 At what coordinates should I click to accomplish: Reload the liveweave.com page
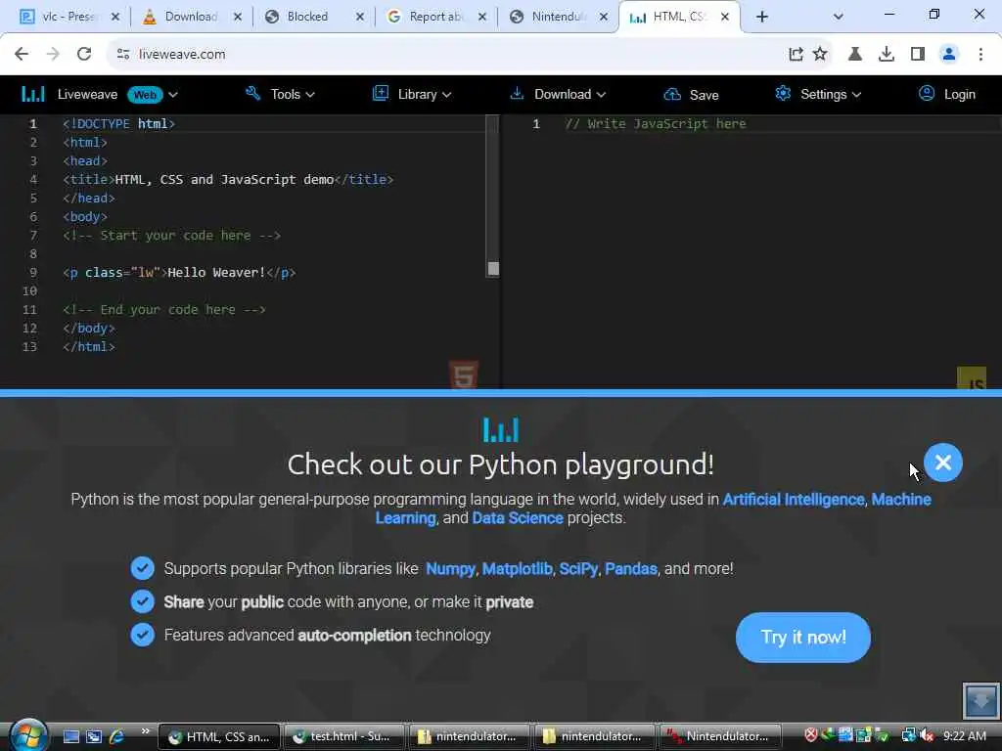84,55
